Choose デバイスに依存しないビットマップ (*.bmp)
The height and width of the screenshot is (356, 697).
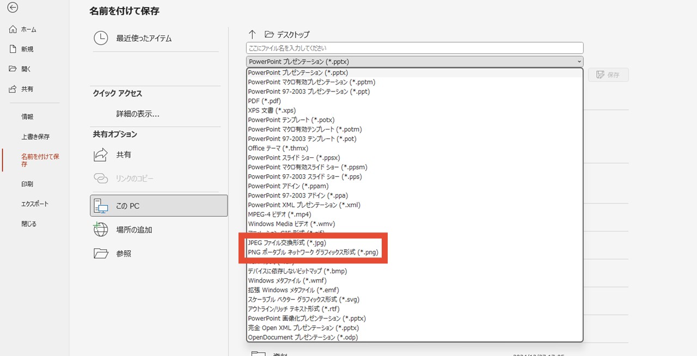pyautogui.click(x=414, y=271)
